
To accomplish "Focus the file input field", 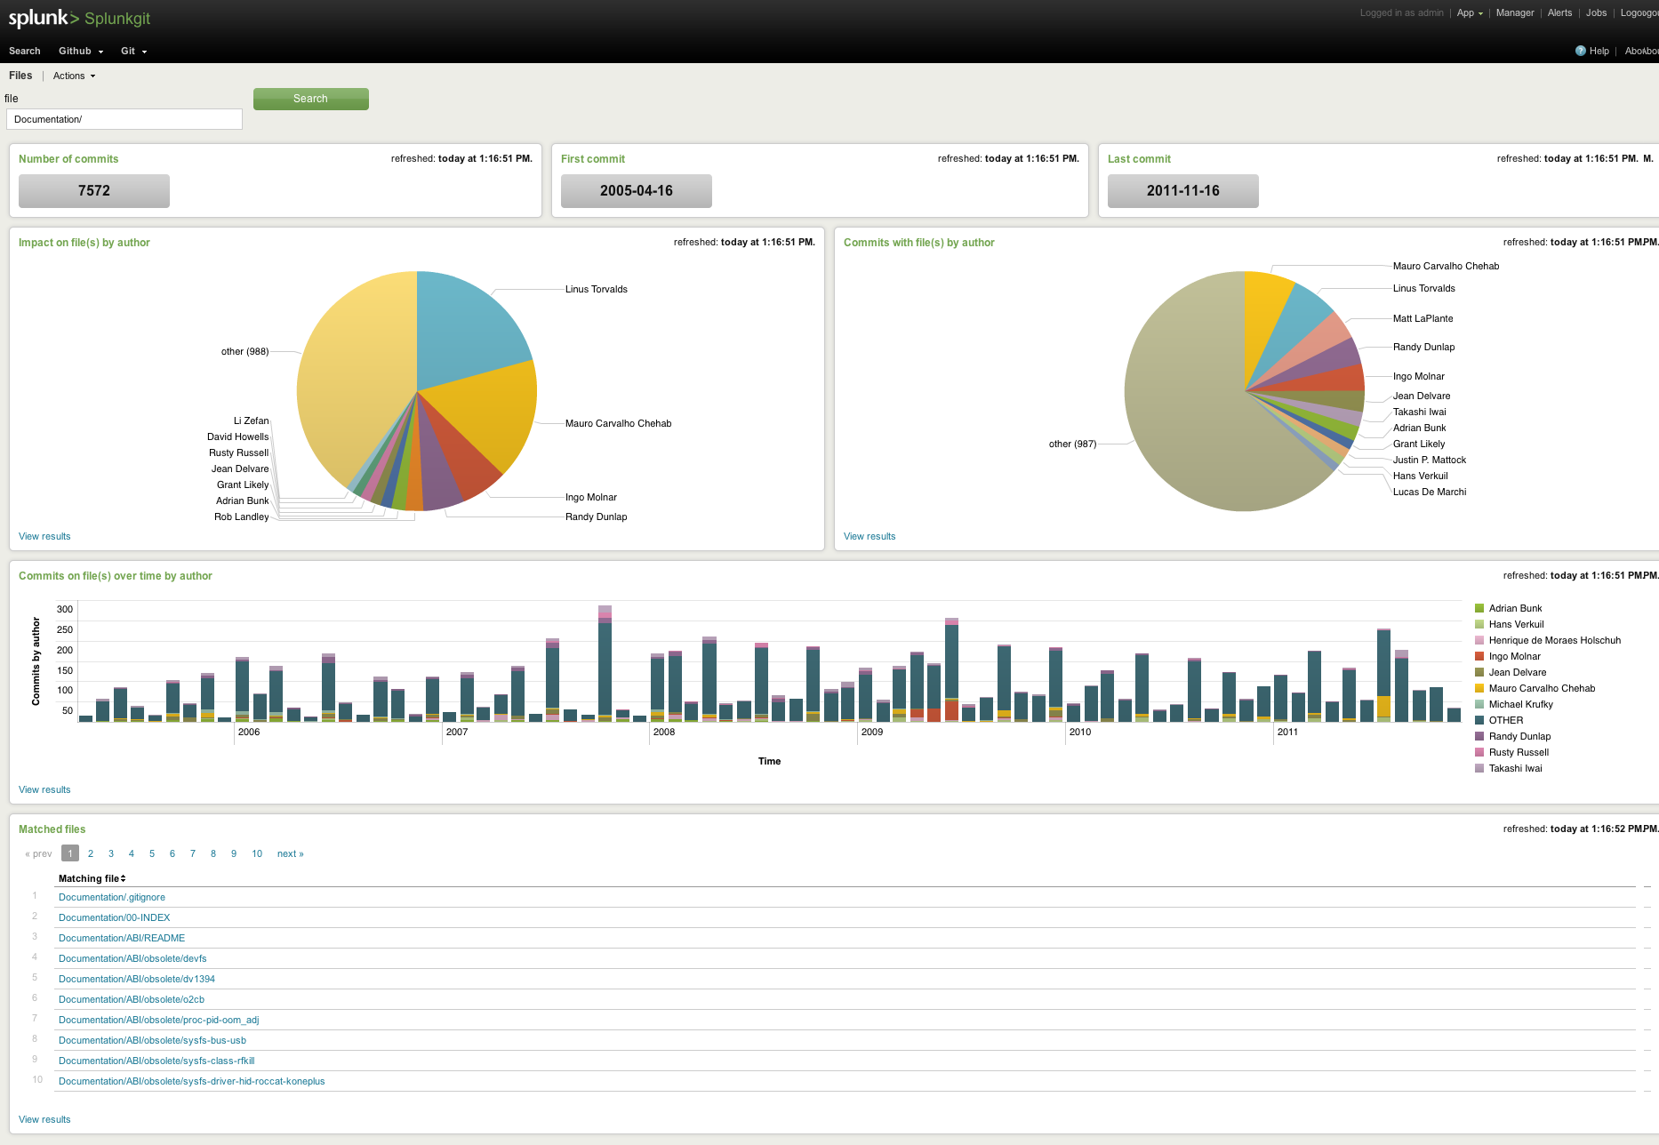I will point(124,119).
